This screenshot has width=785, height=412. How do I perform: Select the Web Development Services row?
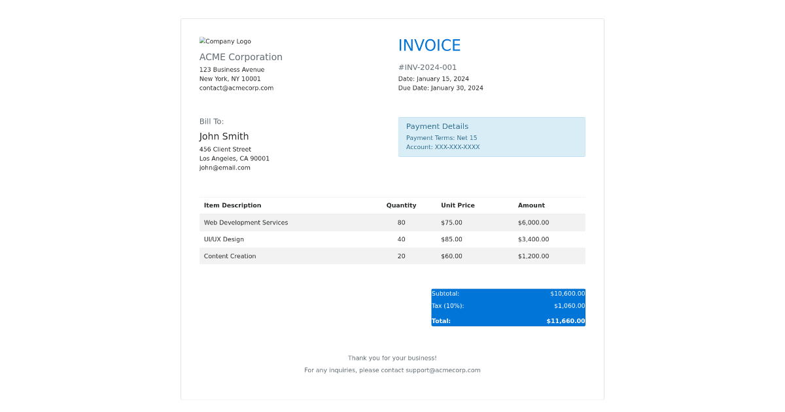pyautogui.click(x=392, y=222)
